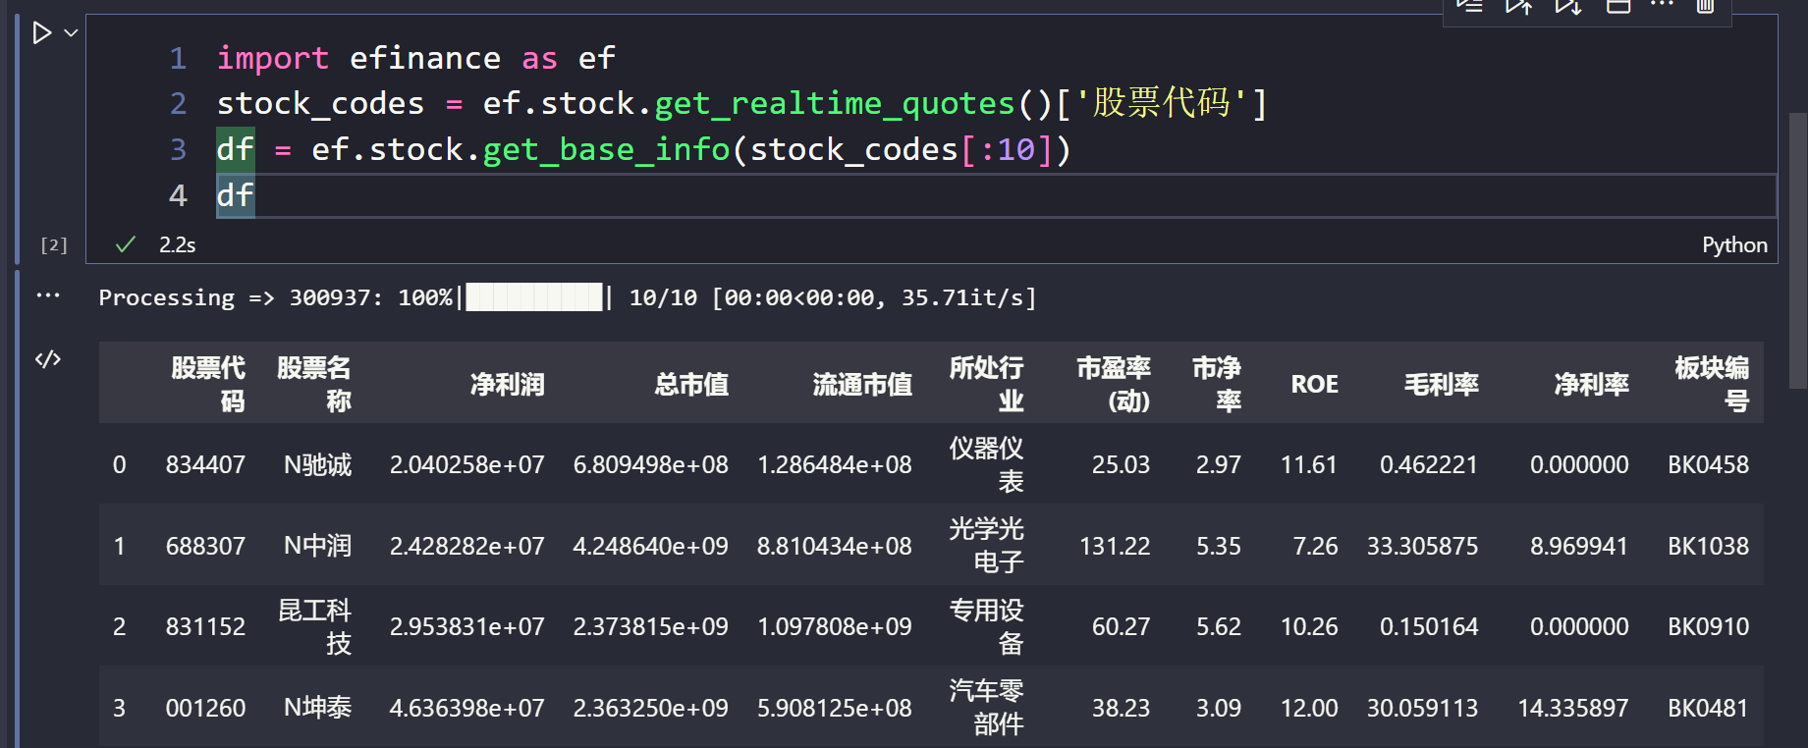Screen dimensions: 1808x748
Task: Click industry cell 仪器仪表
Action: (986, 465)
